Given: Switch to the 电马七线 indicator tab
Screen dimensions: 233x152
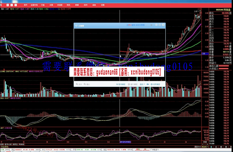Looking at the screenshot, I should click(8, 144).
